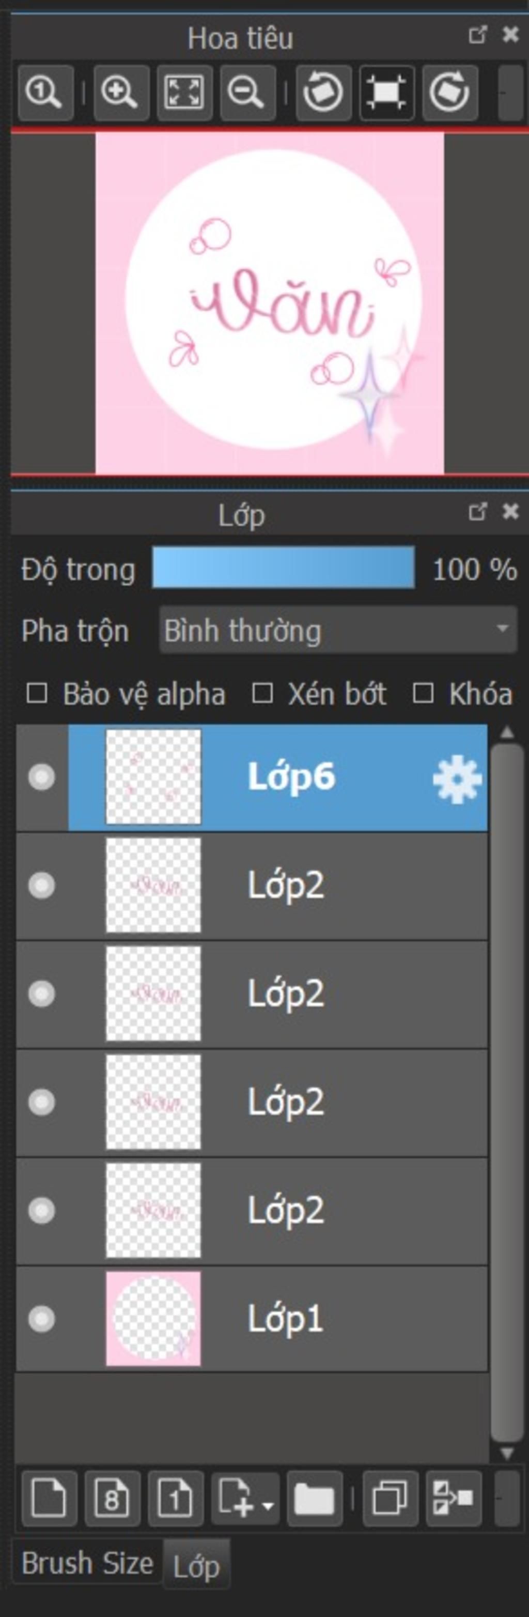This screenshot has width=529, height=1617.
Task: Create a new layer folder
Action: pos(315,1498)
